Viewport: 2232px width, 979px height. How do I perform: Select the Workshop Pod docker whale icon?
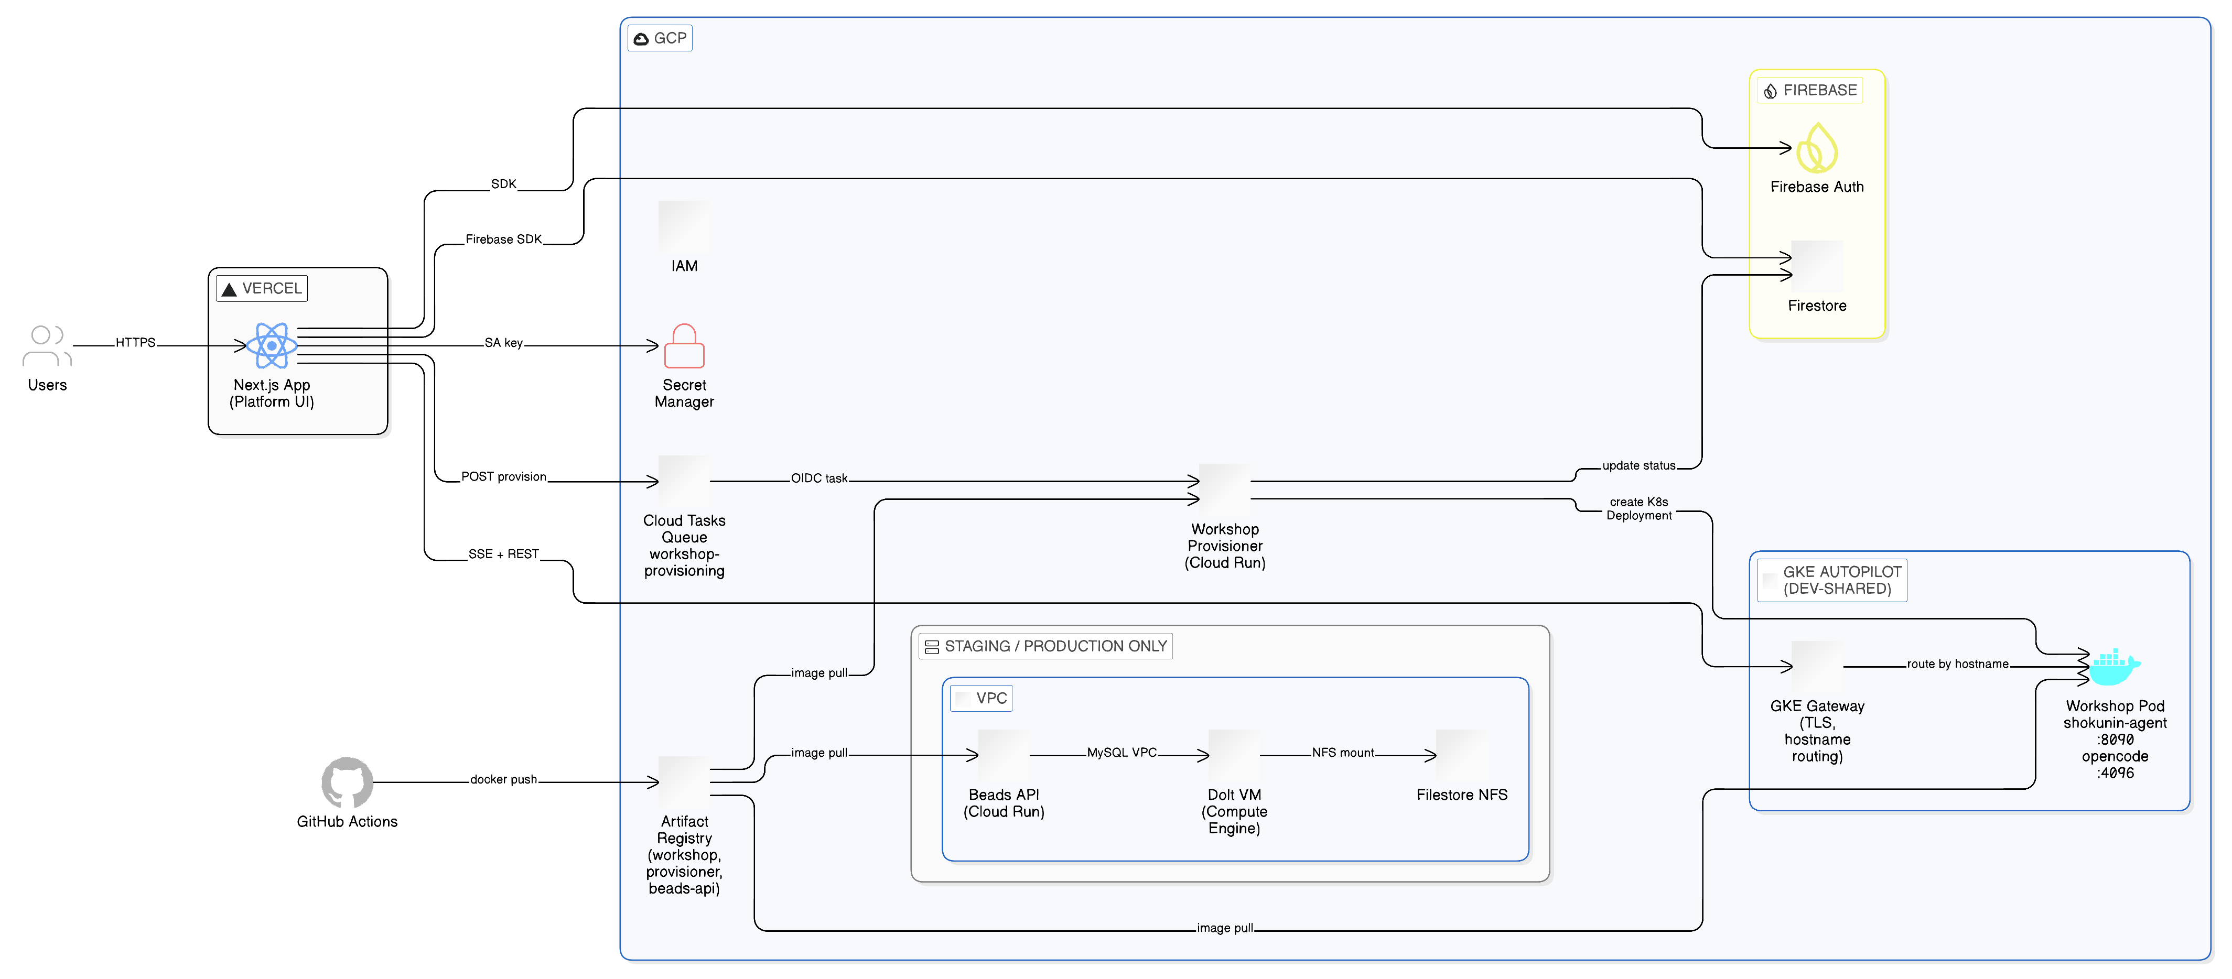point(2114,667)
